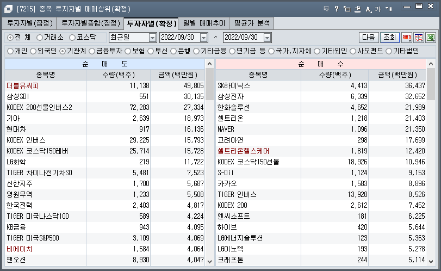
Task: Open the start date 2022/09/30 calendar dropdown
Action: coord(203,38)
